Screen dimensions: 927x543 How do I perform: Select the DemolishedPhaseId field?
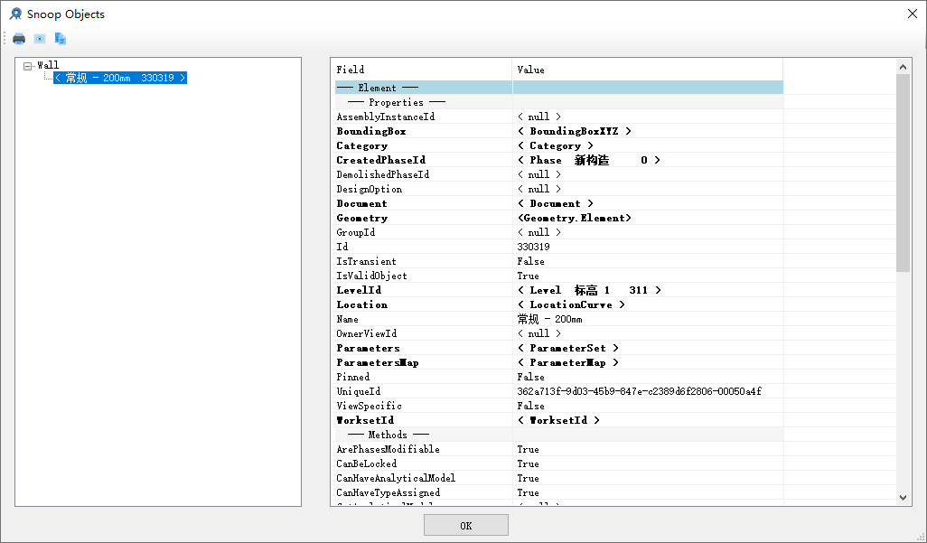click(x=382, y=174)
